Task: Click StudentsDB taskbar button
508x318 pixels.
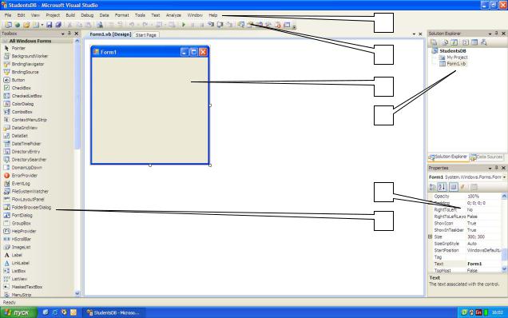Action: coord(113,312)
